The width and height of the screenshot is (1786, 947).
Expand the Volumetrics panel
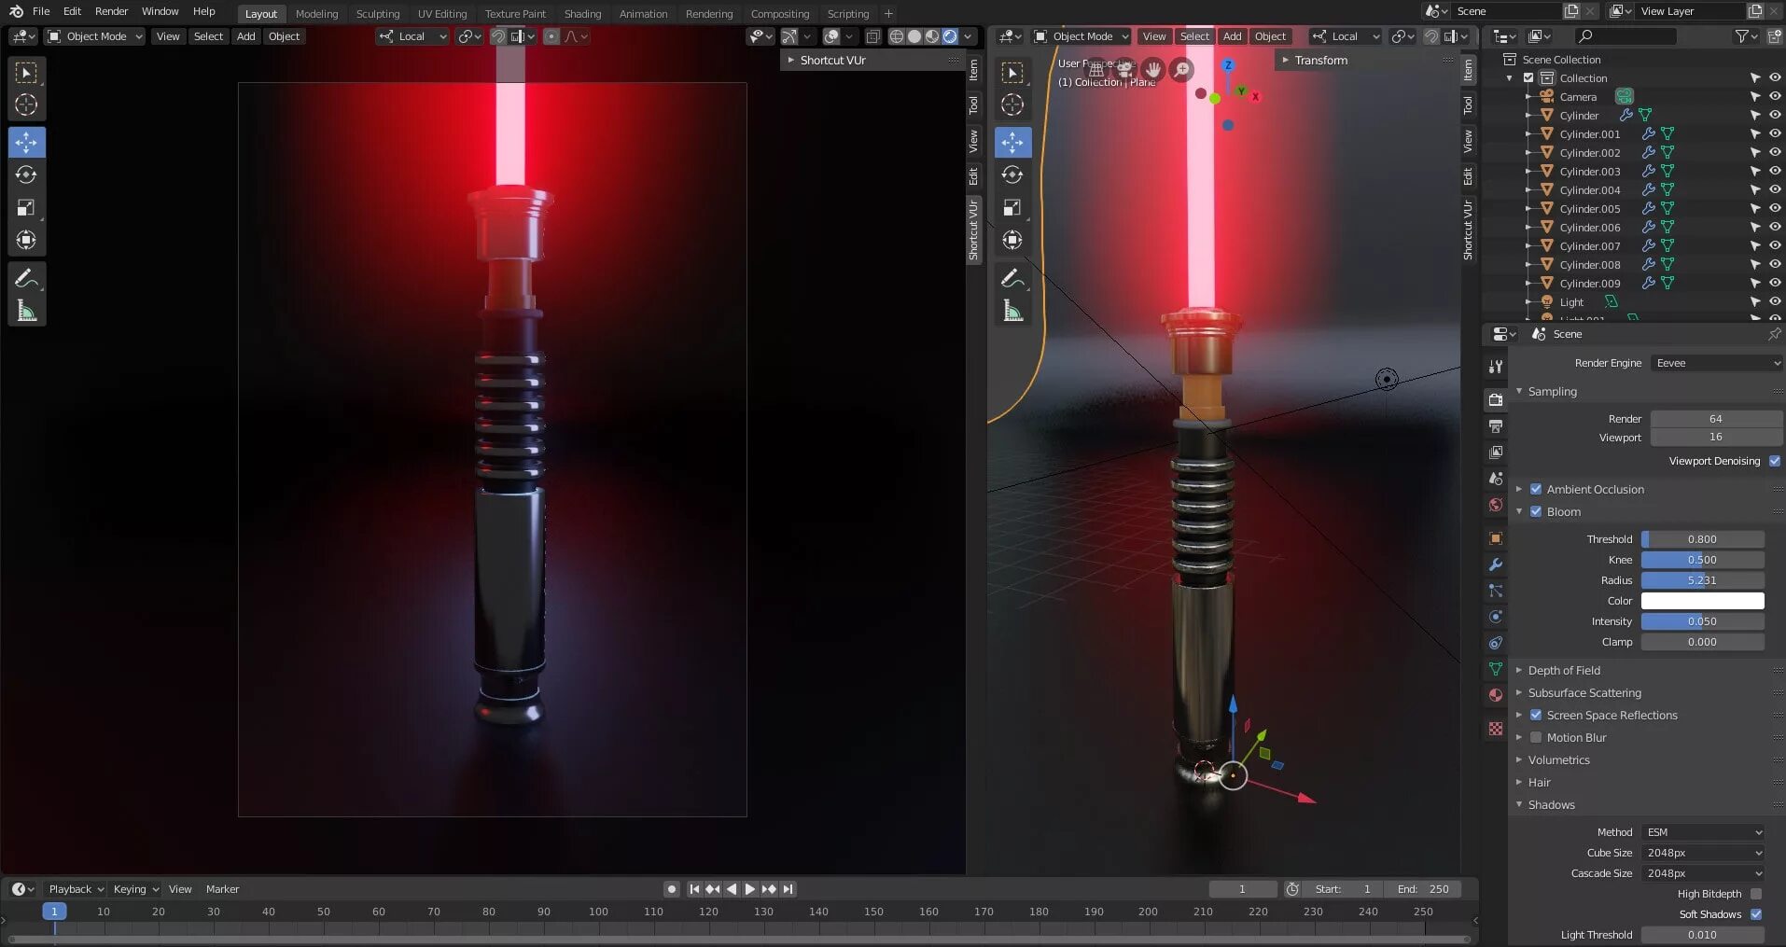click(1558, 759)
